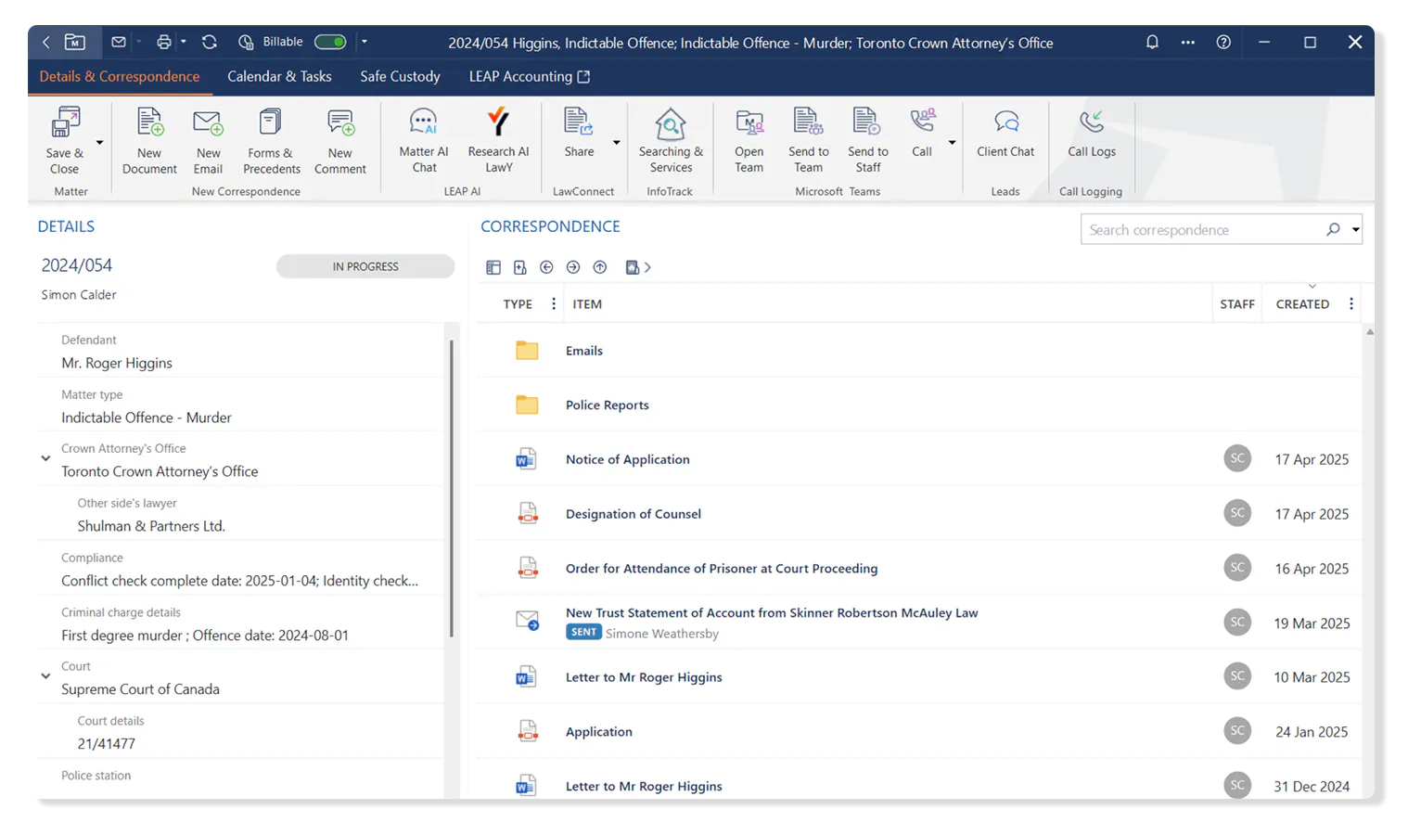
Task: Open the LEAP Accounting tab
Action: pos(529,76)
